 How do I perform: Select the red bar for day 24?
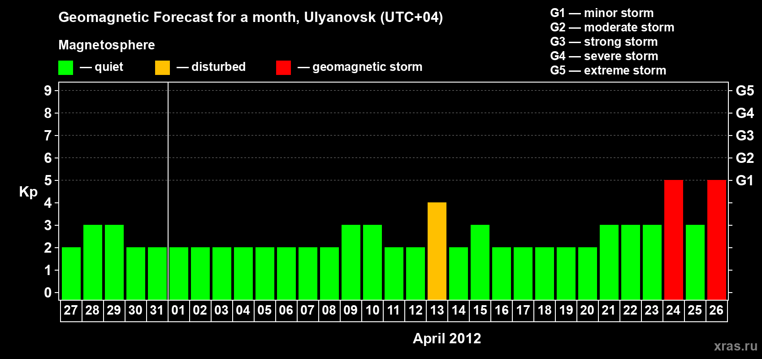(x=674, y=240)
